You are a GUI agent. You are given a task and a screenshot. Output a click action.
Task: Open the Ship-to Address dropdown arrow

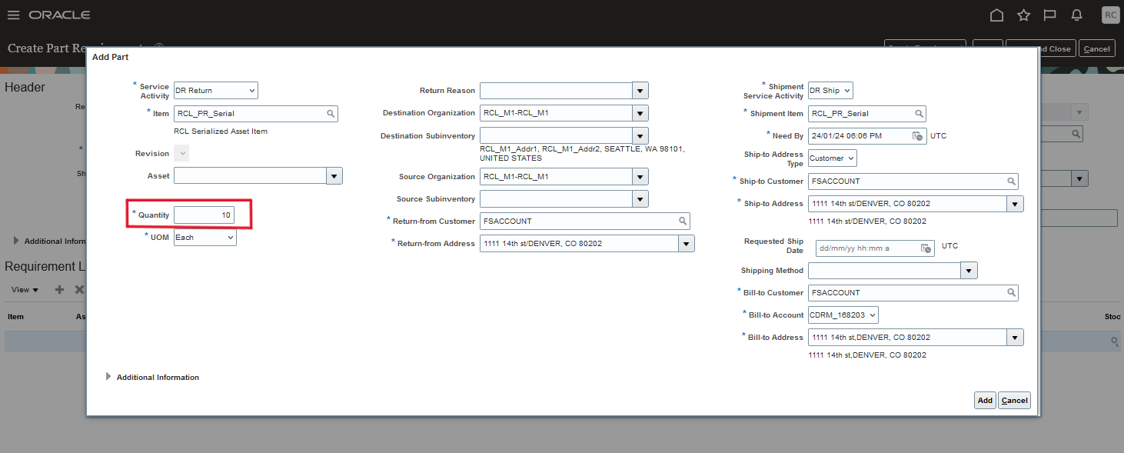tap(1016, 204)
